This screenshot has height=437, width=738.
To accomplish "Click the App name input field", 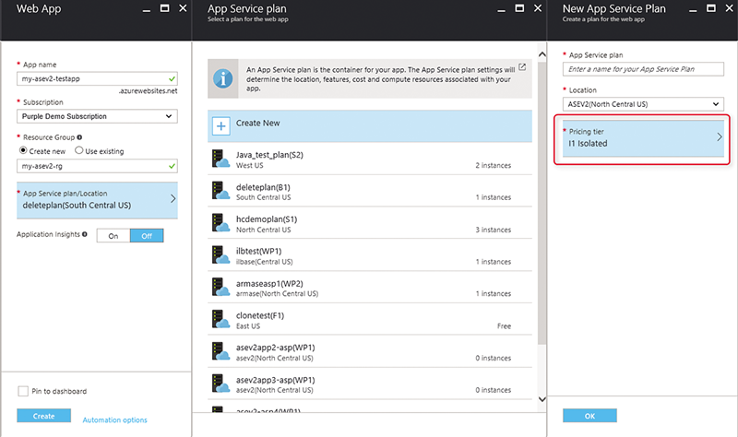I will pyautogui.click(x=97, y=78).
